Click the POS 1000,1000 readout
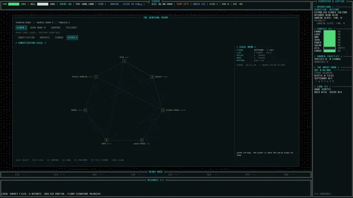 pos(85,4)
